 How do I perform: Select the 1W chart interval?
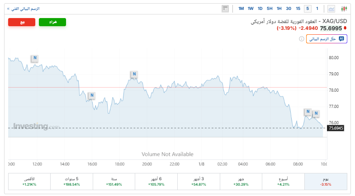(x=251, y=9)
